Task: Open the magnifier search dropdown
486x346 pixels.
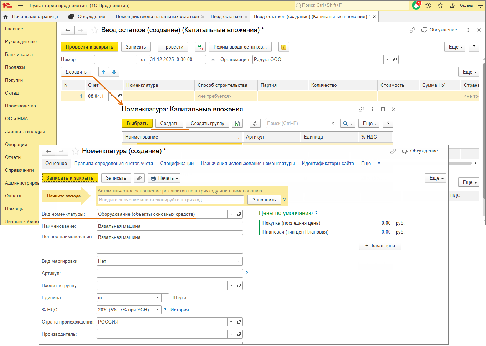Action: pos(348,124)
